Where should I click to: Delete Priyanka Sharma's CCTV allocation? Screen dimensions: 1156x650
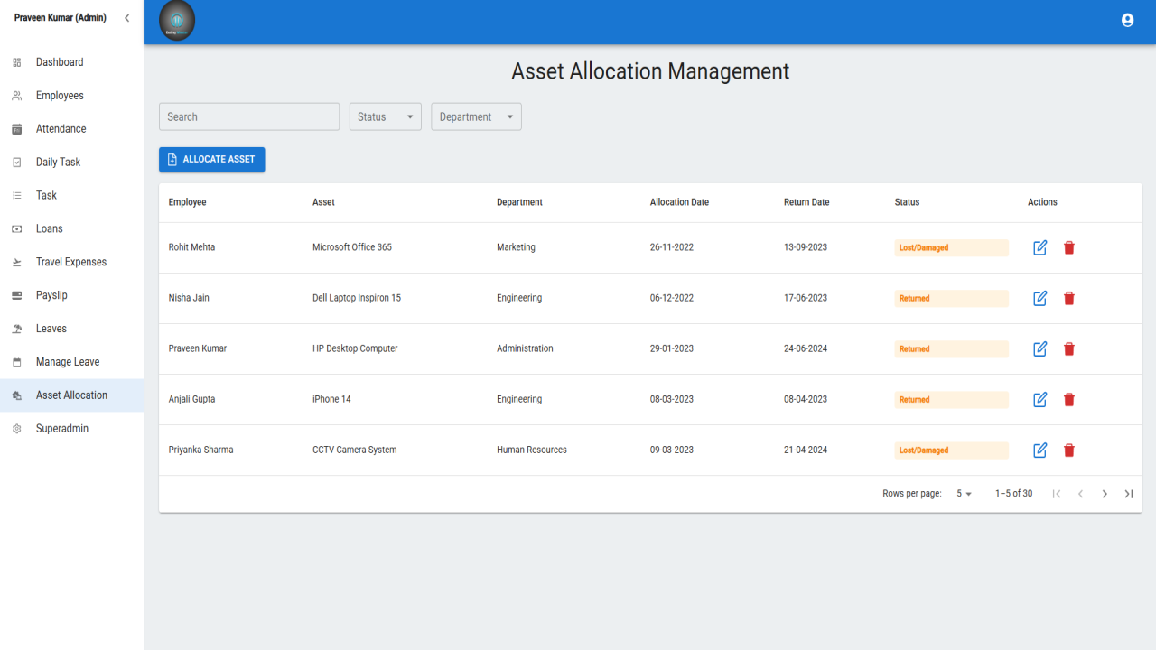tap(1069, 450)
